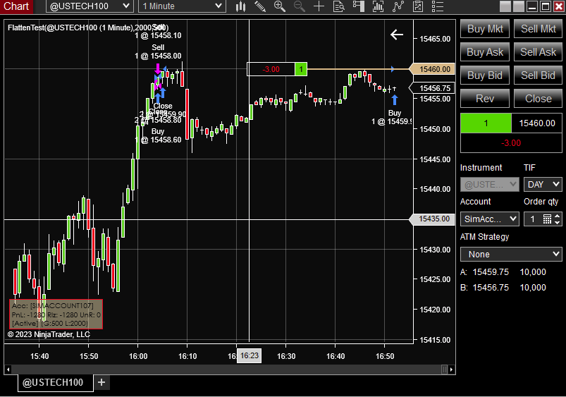Open the indicators icon
This screenshot has height=397, width=566.
click(x=398, y=6)
